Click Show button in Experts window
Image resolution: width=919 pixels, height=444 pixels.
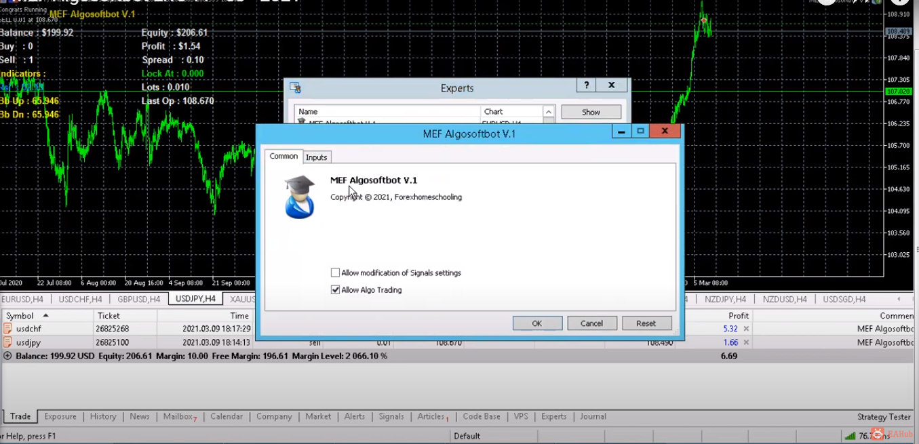pos(591,112)
